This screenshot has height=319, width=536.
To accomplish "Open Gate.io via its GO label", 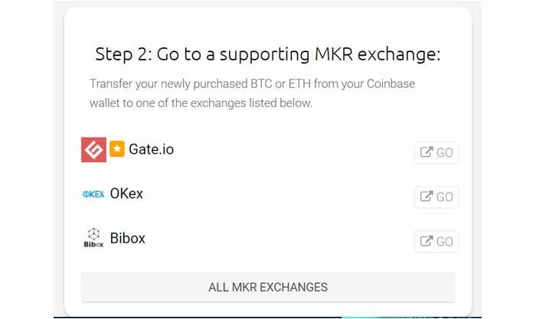I will [444, 153].
